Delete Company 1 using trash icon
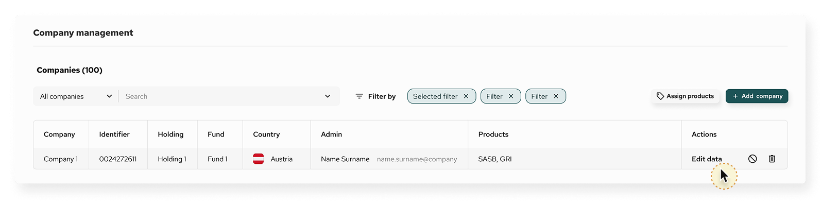 tap(772, 159)
